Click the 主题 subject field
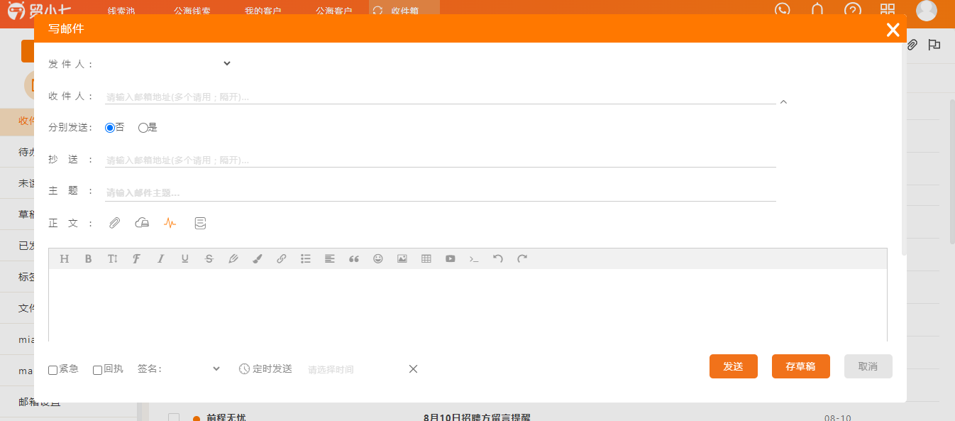 pos(440,192)
